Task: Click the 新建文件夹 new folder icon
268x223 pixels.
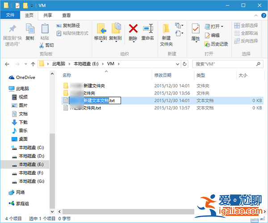Action: (x=166, y=28)
